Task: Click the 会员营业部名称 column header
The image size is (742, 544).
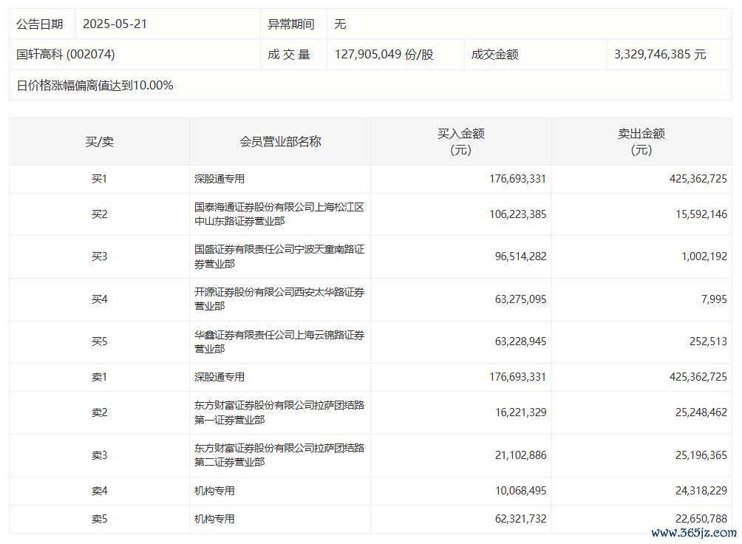Action: coord(280,142)
